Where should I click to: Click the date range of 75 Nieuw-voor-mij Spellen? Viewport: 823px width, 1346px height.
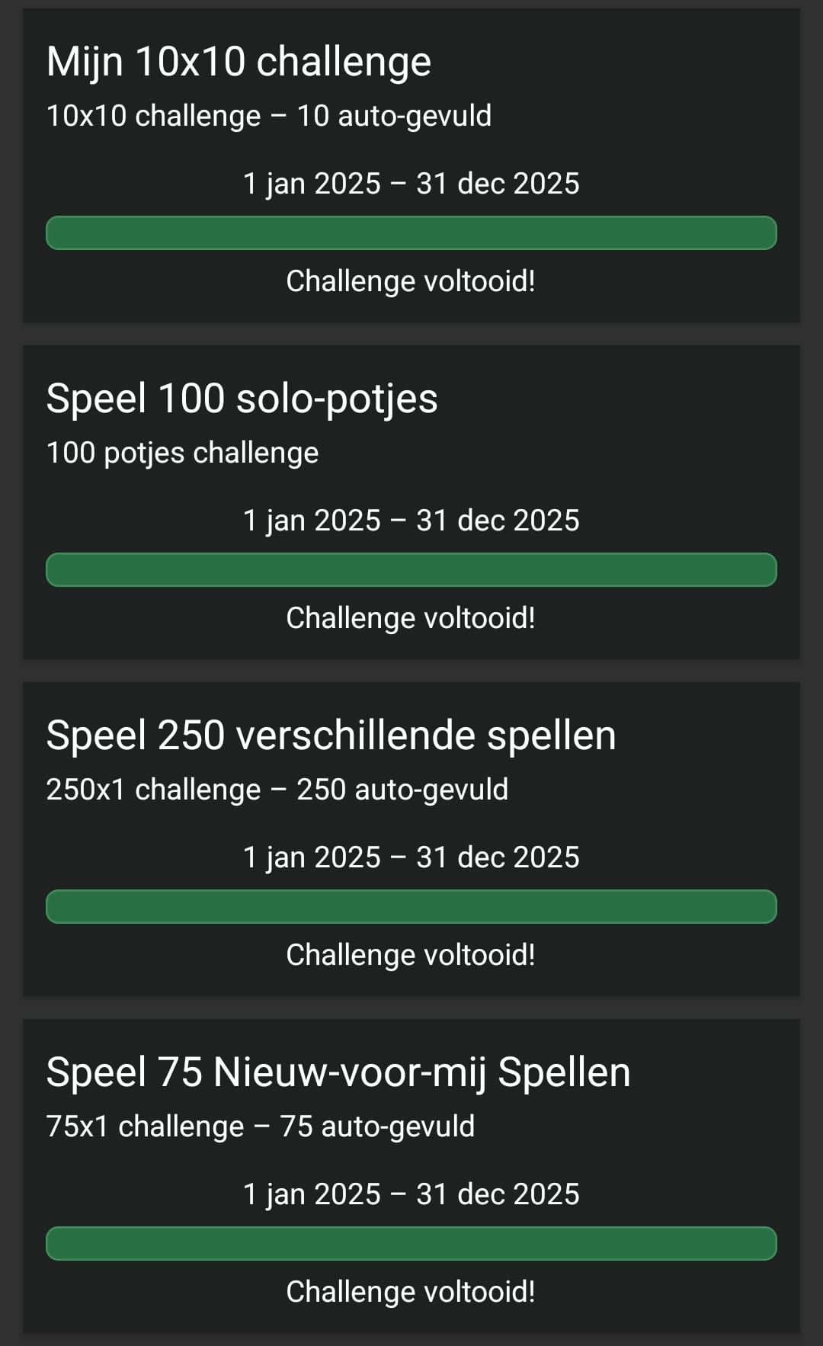[x=411, y=1194]
